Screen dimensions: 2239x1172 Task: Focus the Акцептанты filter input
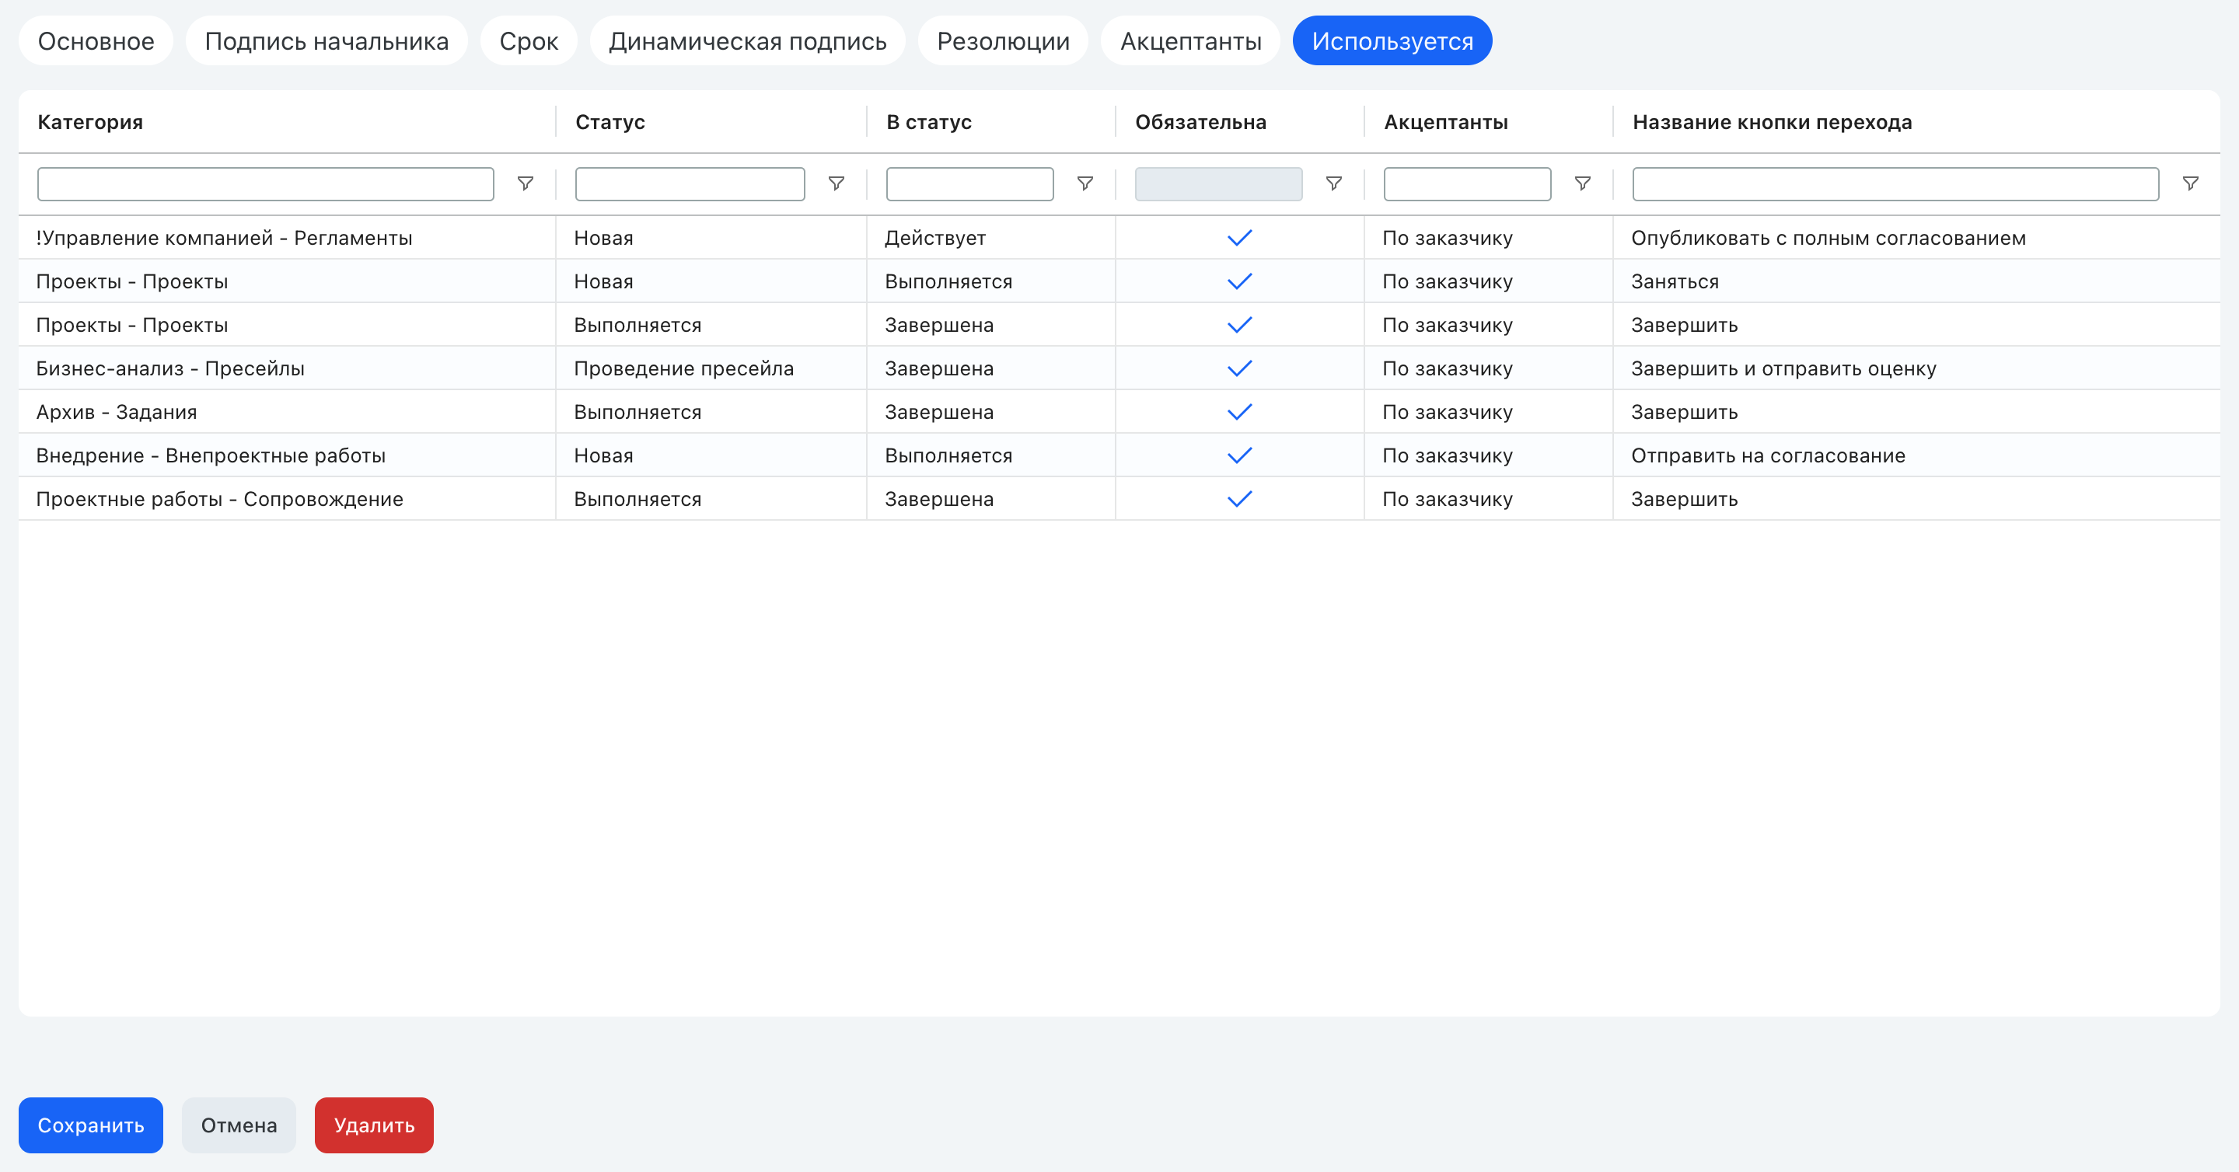click(x=1466, y=183)
